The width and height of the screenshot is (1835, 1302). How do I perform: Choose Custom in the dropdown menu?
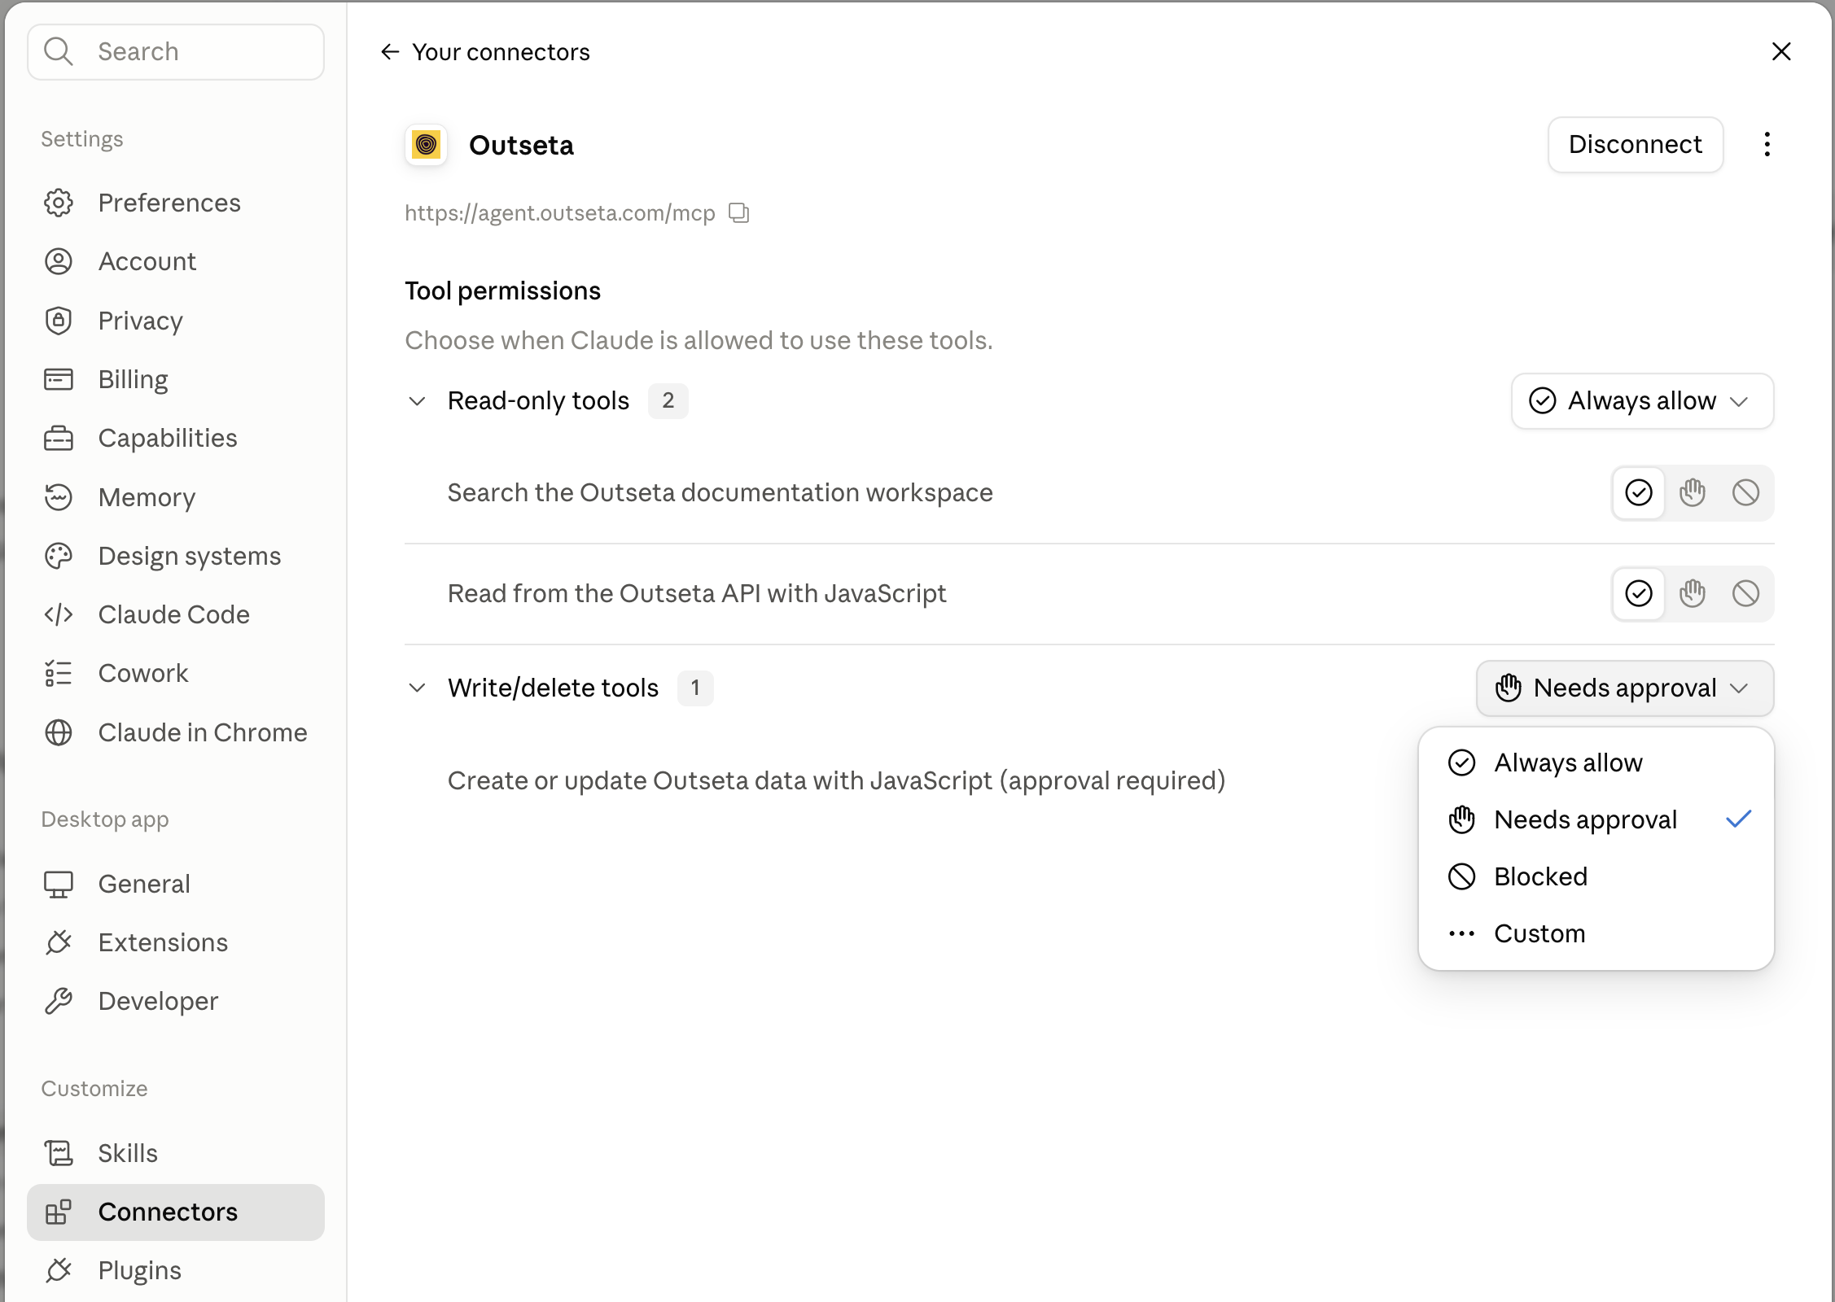tap(1596, 933)
